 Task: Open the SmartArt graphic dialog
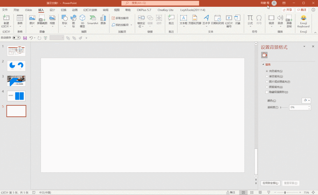coord(93,20)
